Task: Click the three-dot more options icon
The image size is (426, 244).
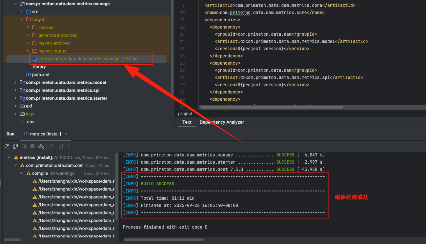Action: click(69, 146)
